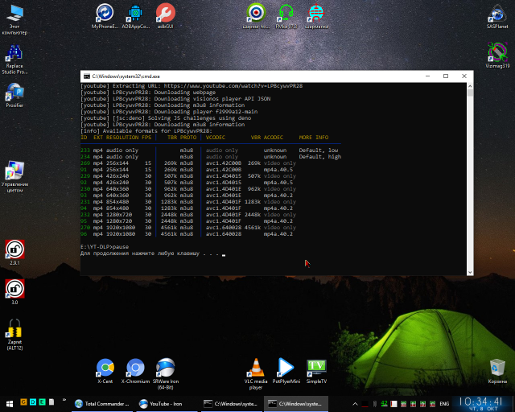Screen dimensions: 515x412
Task: Expand the quick launch overflow chevron
Action: pos(64,400)
